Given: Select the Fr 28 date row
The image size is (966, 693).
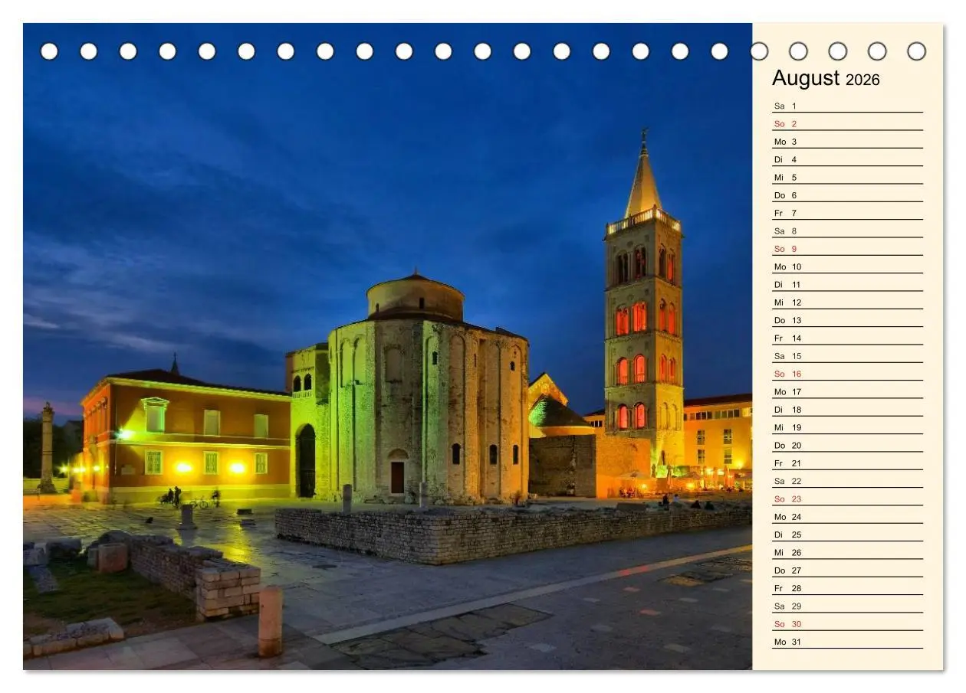Looking at the screenshot, I should tap(847, 588).
